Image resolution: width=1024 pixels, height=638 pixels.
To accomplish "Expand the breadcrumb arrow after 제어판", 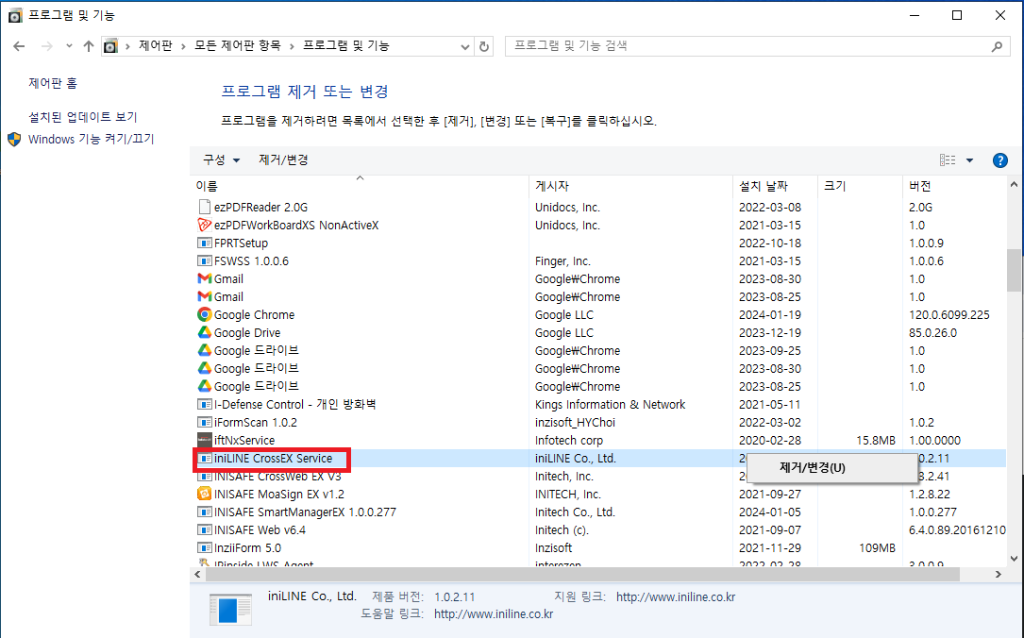I will click(183, 45).
